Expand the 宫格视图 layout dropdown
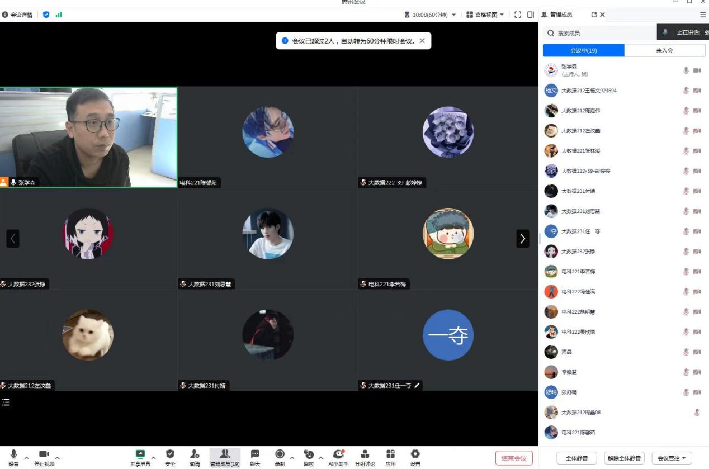 click(x=485, y=15)
